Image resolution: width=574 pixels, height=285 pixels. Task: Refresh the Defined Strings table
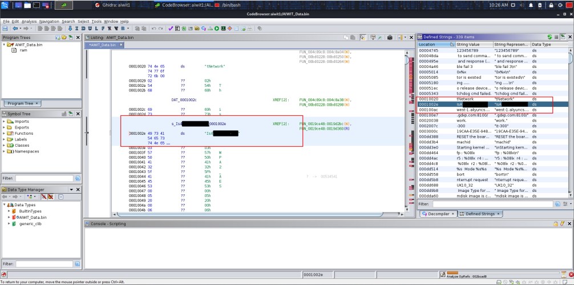(549, 37)
